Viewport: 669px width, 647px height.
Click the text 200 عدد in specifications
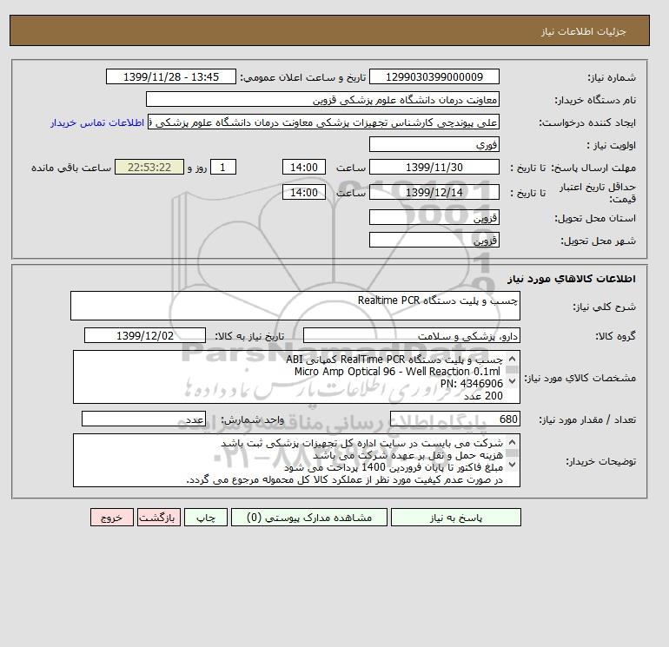(x=483, y=396)
